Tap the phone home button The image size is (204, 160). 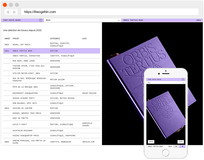(x=166, y=153)
